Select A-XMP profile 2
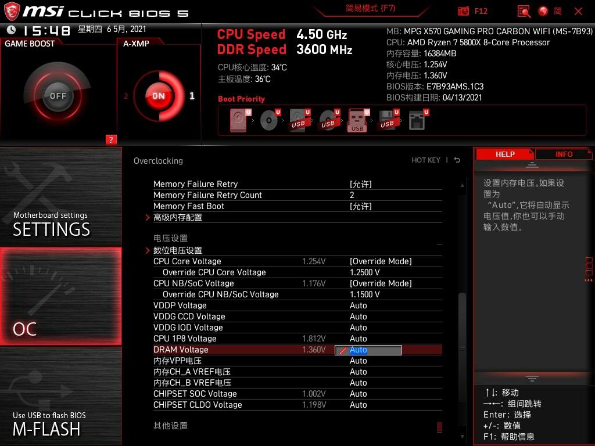The image size is (595, 446). (126, 96)
